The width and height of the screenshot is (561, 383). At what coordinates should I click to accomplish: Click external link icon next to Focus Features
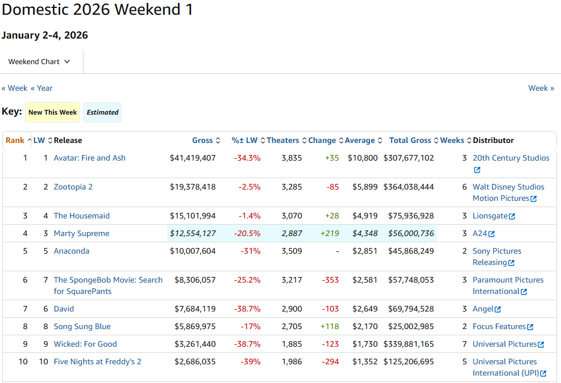[x=530, y=327]
